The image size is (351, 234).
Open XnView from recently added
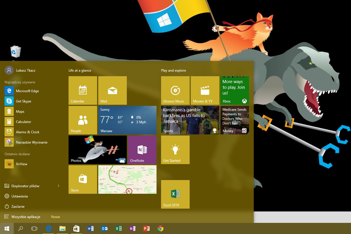32,164
